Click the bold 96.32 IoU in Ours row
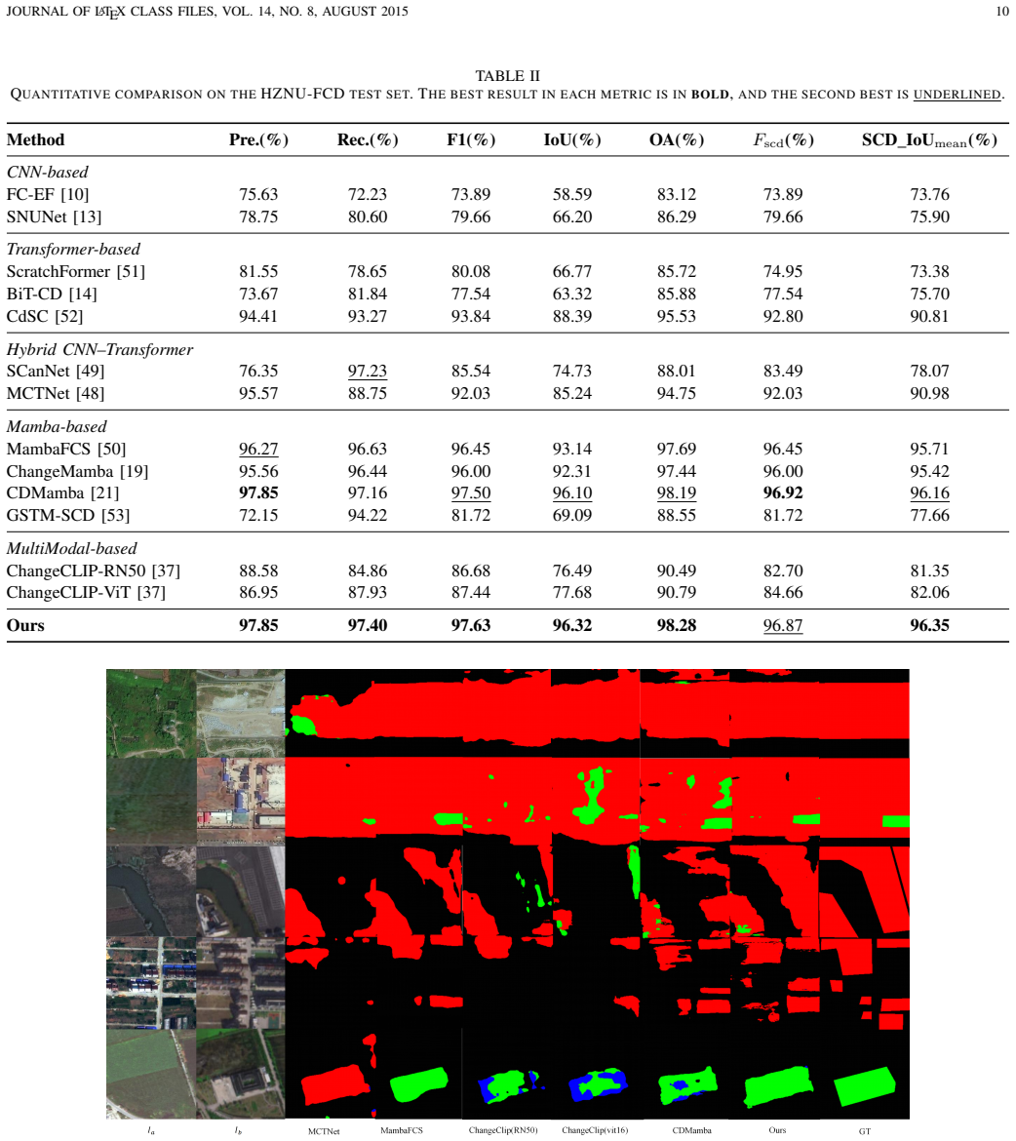Screen dimensions: 1016x1141 pyautogui.click(x=572, y=626)
